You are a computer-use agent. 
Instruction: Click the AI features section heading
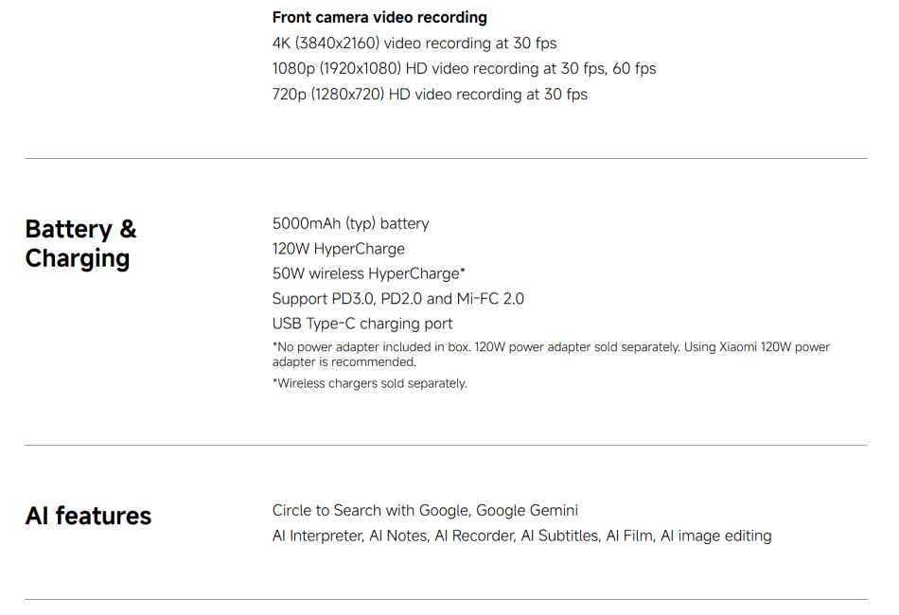88,516
